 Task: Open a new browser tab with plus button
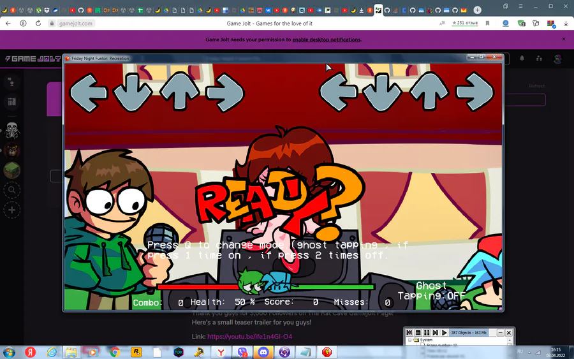477,10
